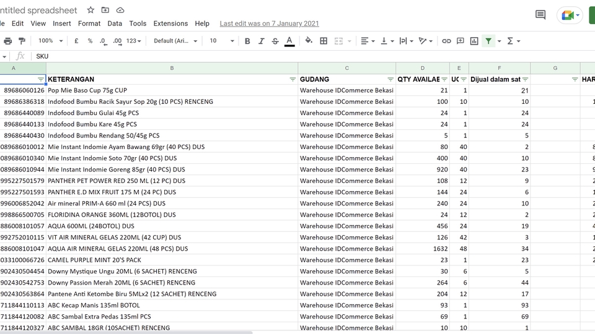Open the name box dropdown arrow

pos(4,57)
